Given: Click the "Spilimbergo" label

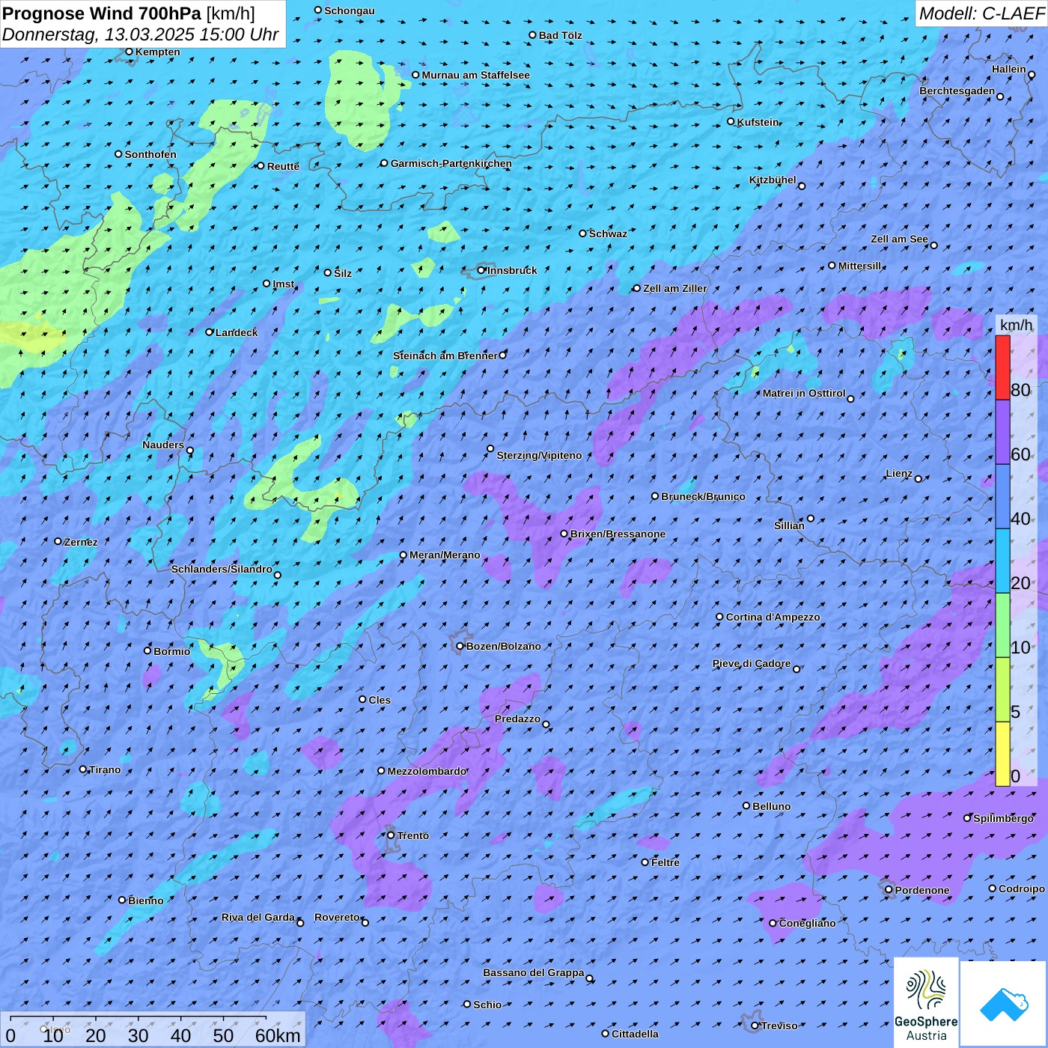Looking at the screenshot, I should coord(1003,818).
